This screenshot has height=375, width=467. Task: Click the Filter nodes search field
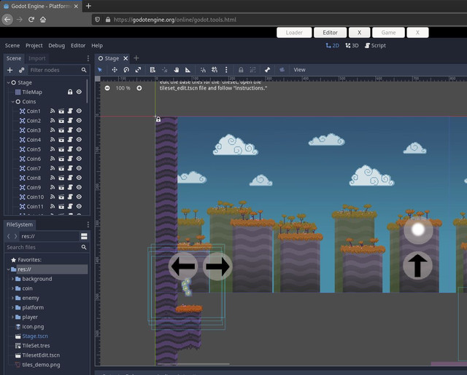(x=55, y=70)
